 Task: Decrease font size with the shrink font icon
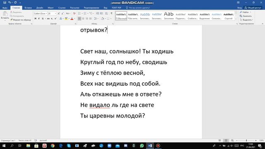point(63,13)
